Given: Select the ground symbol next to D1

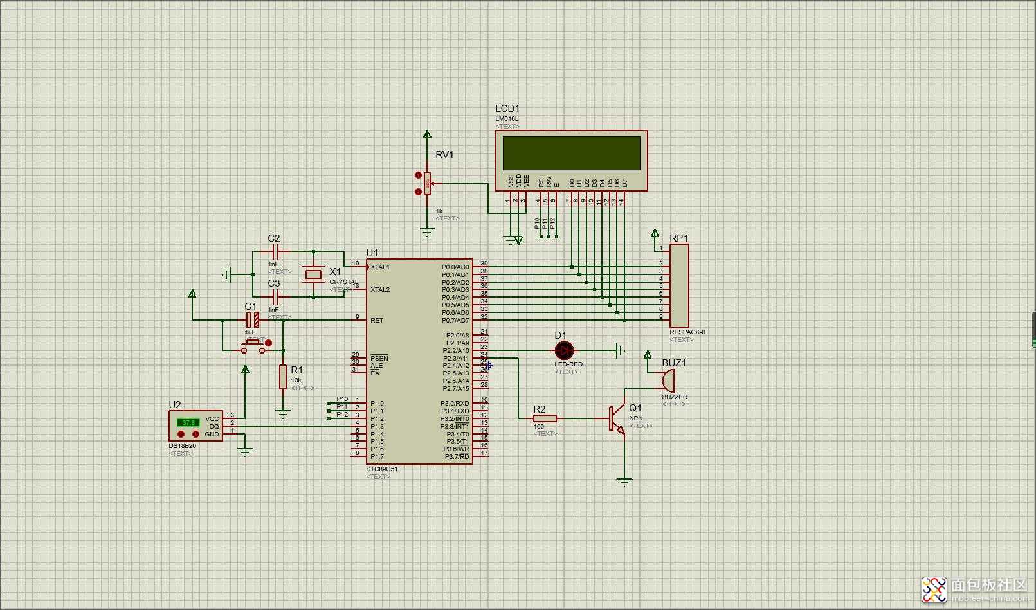Looking at the screenshot, I should 621,350.
